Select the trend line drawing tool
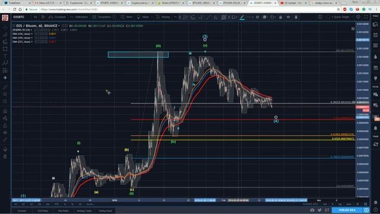The image size is (380, 214). tap(5, 34)
